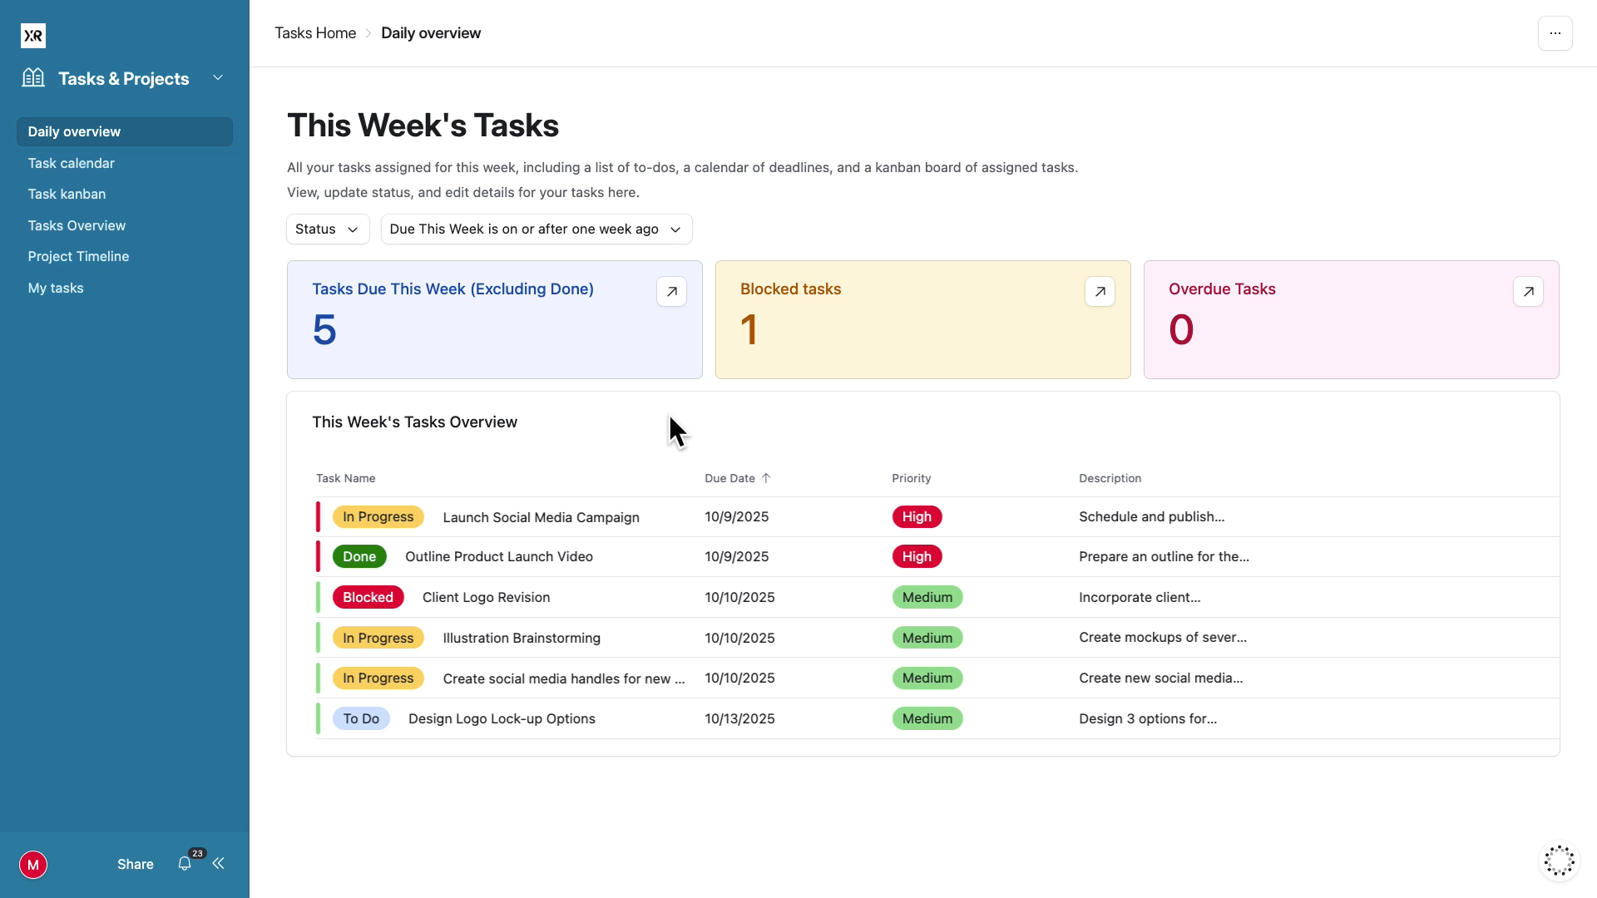Open Tasks Due This Week as full page
The image size is (1597, 898).
click(671, 291)
